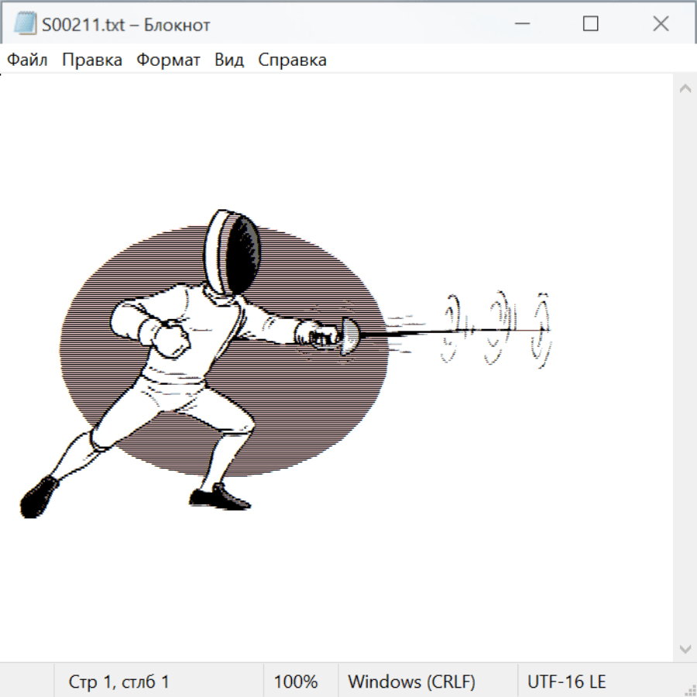Close the S00211.txt window
697x697 pixels.
661,24
